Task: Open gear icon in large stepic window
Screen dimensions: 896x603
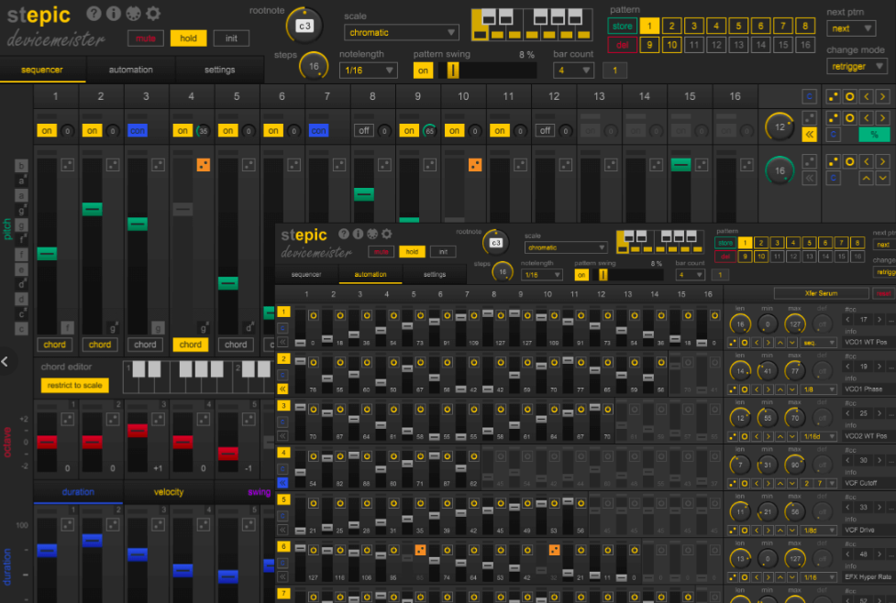Action: click(x=153, y=13)
